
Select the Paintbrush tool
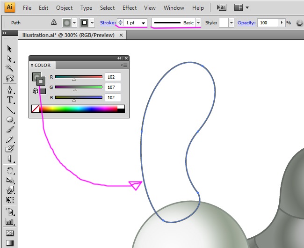click(10, 129)
